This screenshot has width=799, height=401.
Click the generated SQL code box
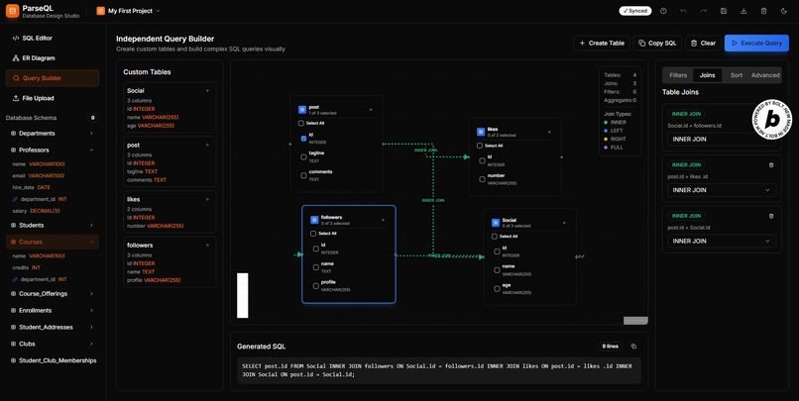click(439, 370)
